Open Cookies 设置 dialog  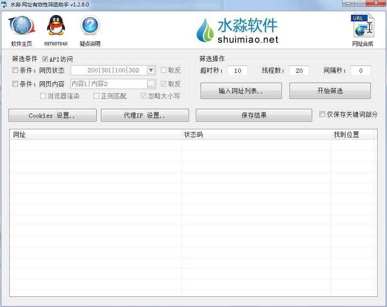pos(52,115)
